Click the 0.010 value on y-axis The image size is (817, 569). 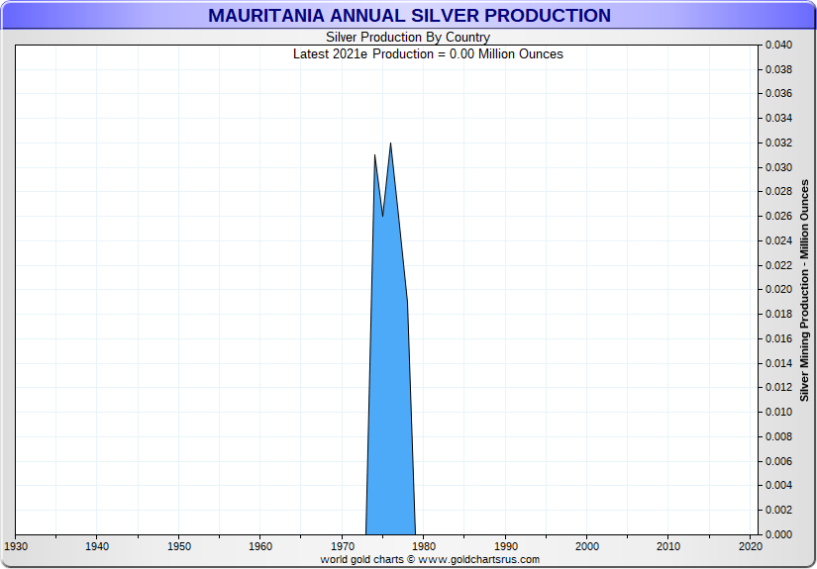pos(777,413)
